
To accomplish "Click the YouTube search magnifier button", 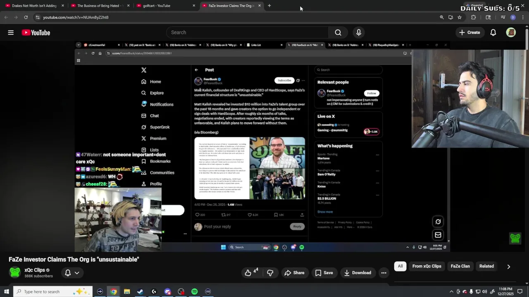I will (x=338, y=33).
